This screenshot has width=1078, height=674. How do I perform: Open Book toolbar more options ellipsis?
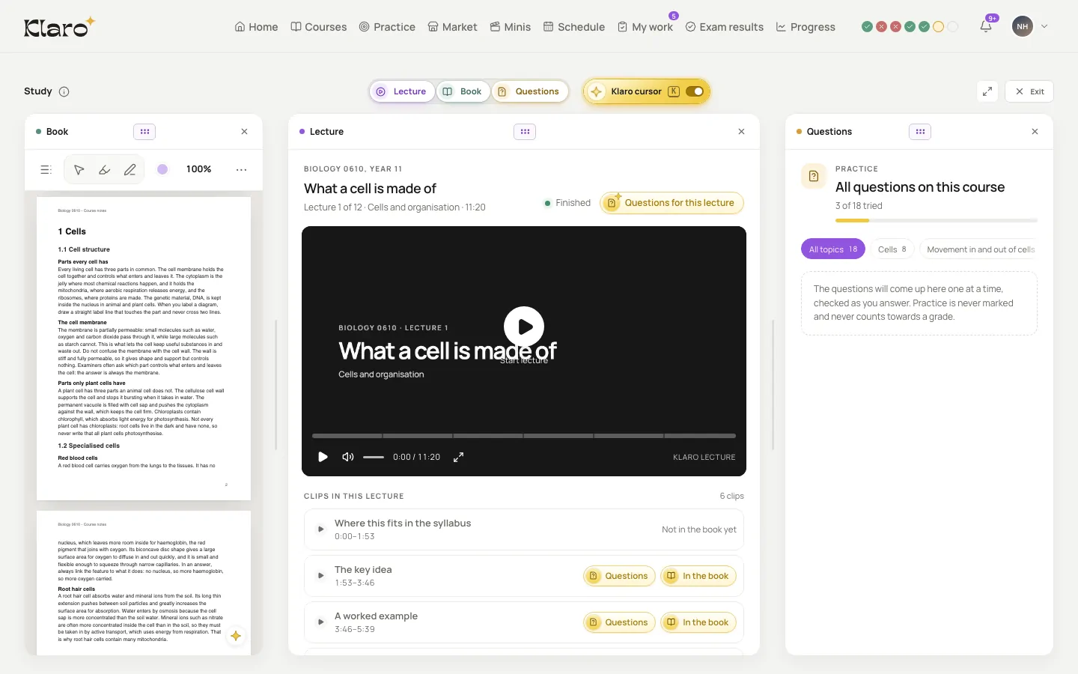[x=241, y=170]
